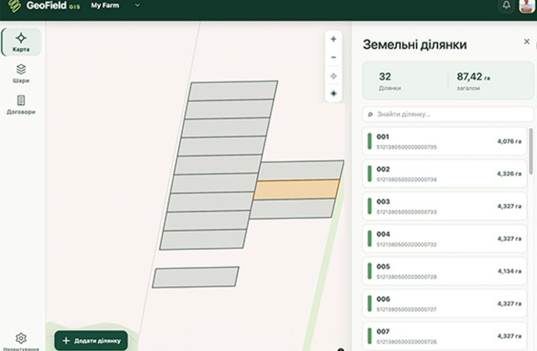Click cadastral number ending 0728
The image size is (537, 351).
(407, 277)
